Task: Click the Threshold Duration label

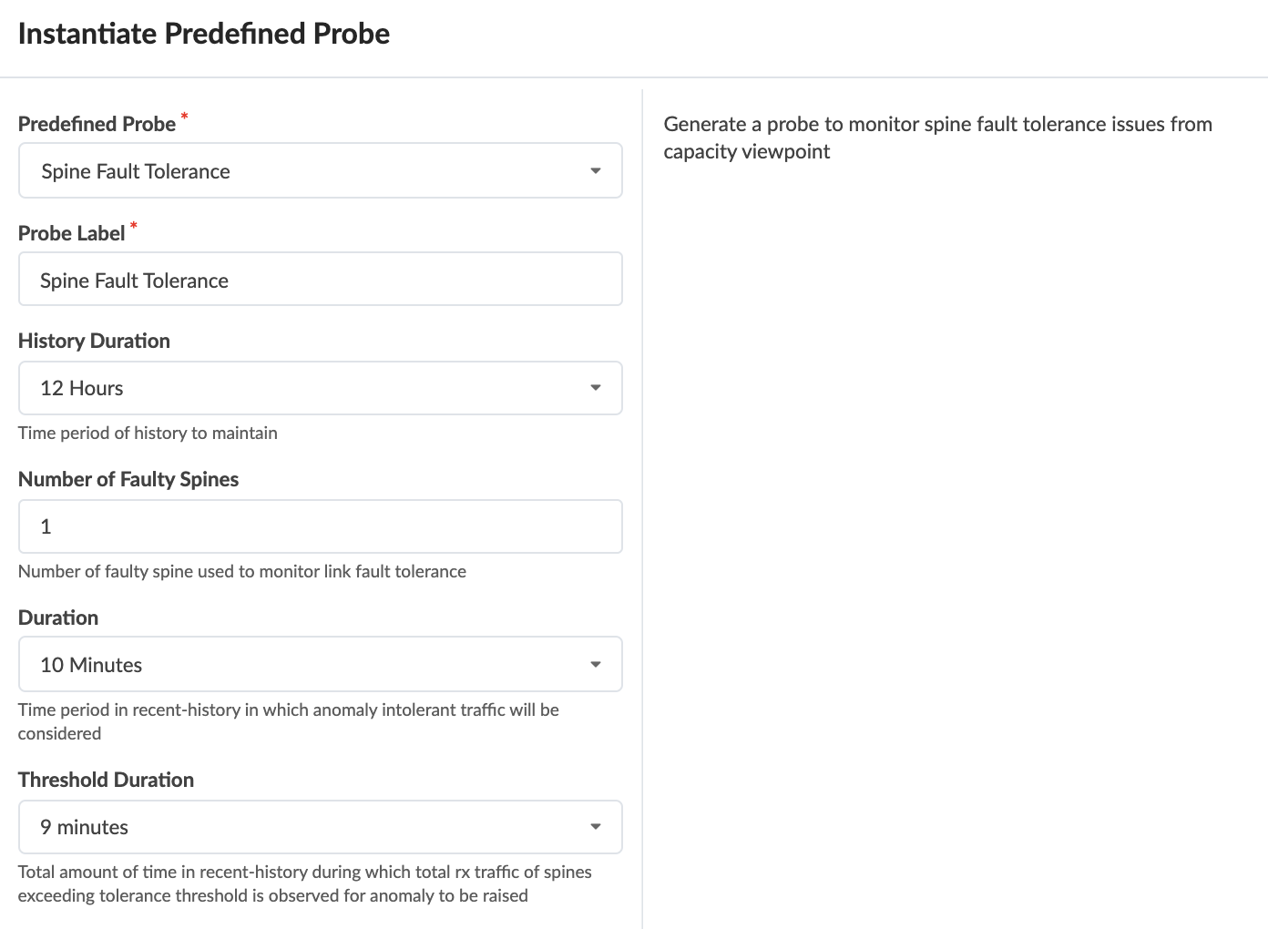Action: pyautogui.click(x=106, y=780)
